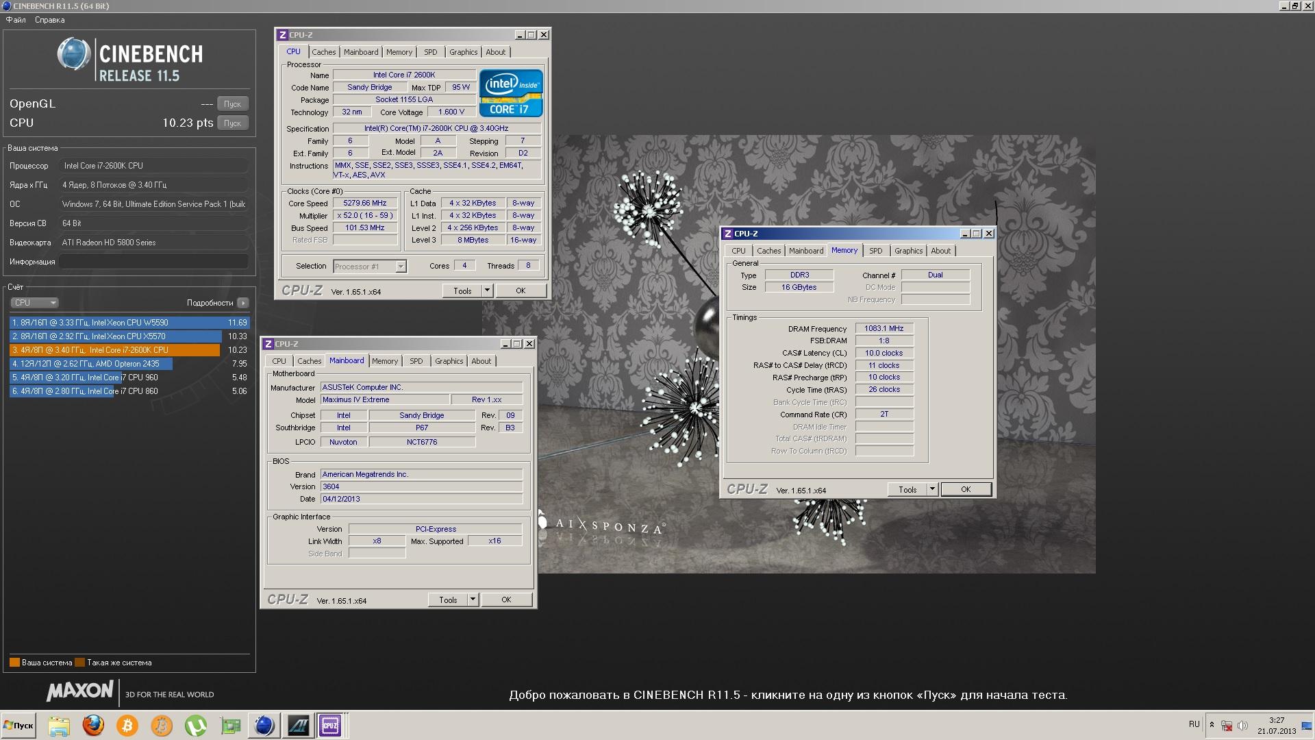Screen dimensions: 1315x740
Task: Start the CPU test with Пуск
Action: click(x=233, y=123)
